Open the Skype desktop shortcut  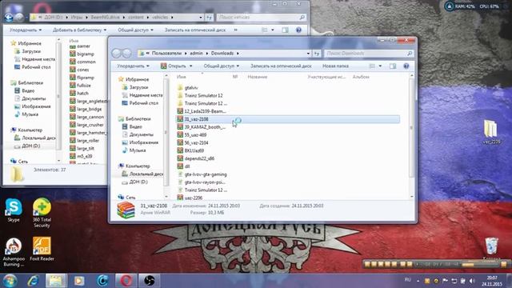tap(14, 210)
